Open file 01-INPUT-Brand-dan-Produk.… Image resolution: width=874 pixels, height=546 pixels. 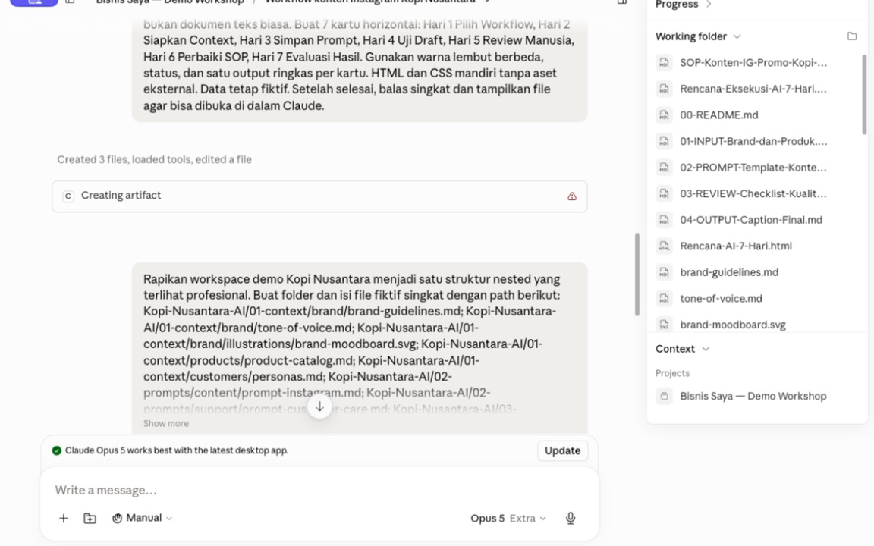753,141
